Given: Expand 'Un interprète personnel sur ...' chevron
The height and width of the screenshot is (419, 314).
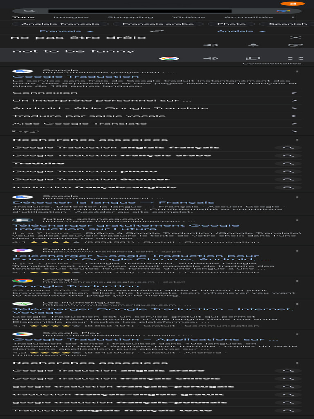Looking at the screenshot, I should pyautogui.click(x=294, y=101).
